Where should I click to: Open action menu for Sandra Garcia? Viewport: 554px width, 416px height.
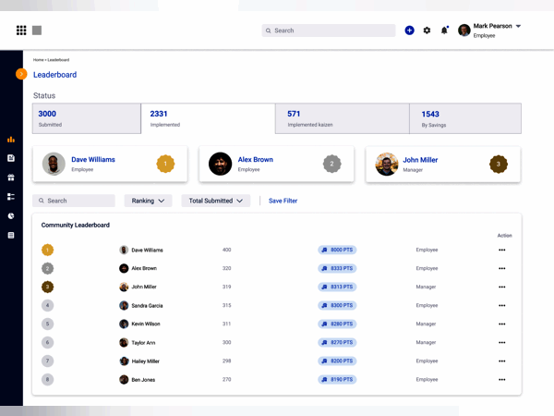[x=502, y=305]
